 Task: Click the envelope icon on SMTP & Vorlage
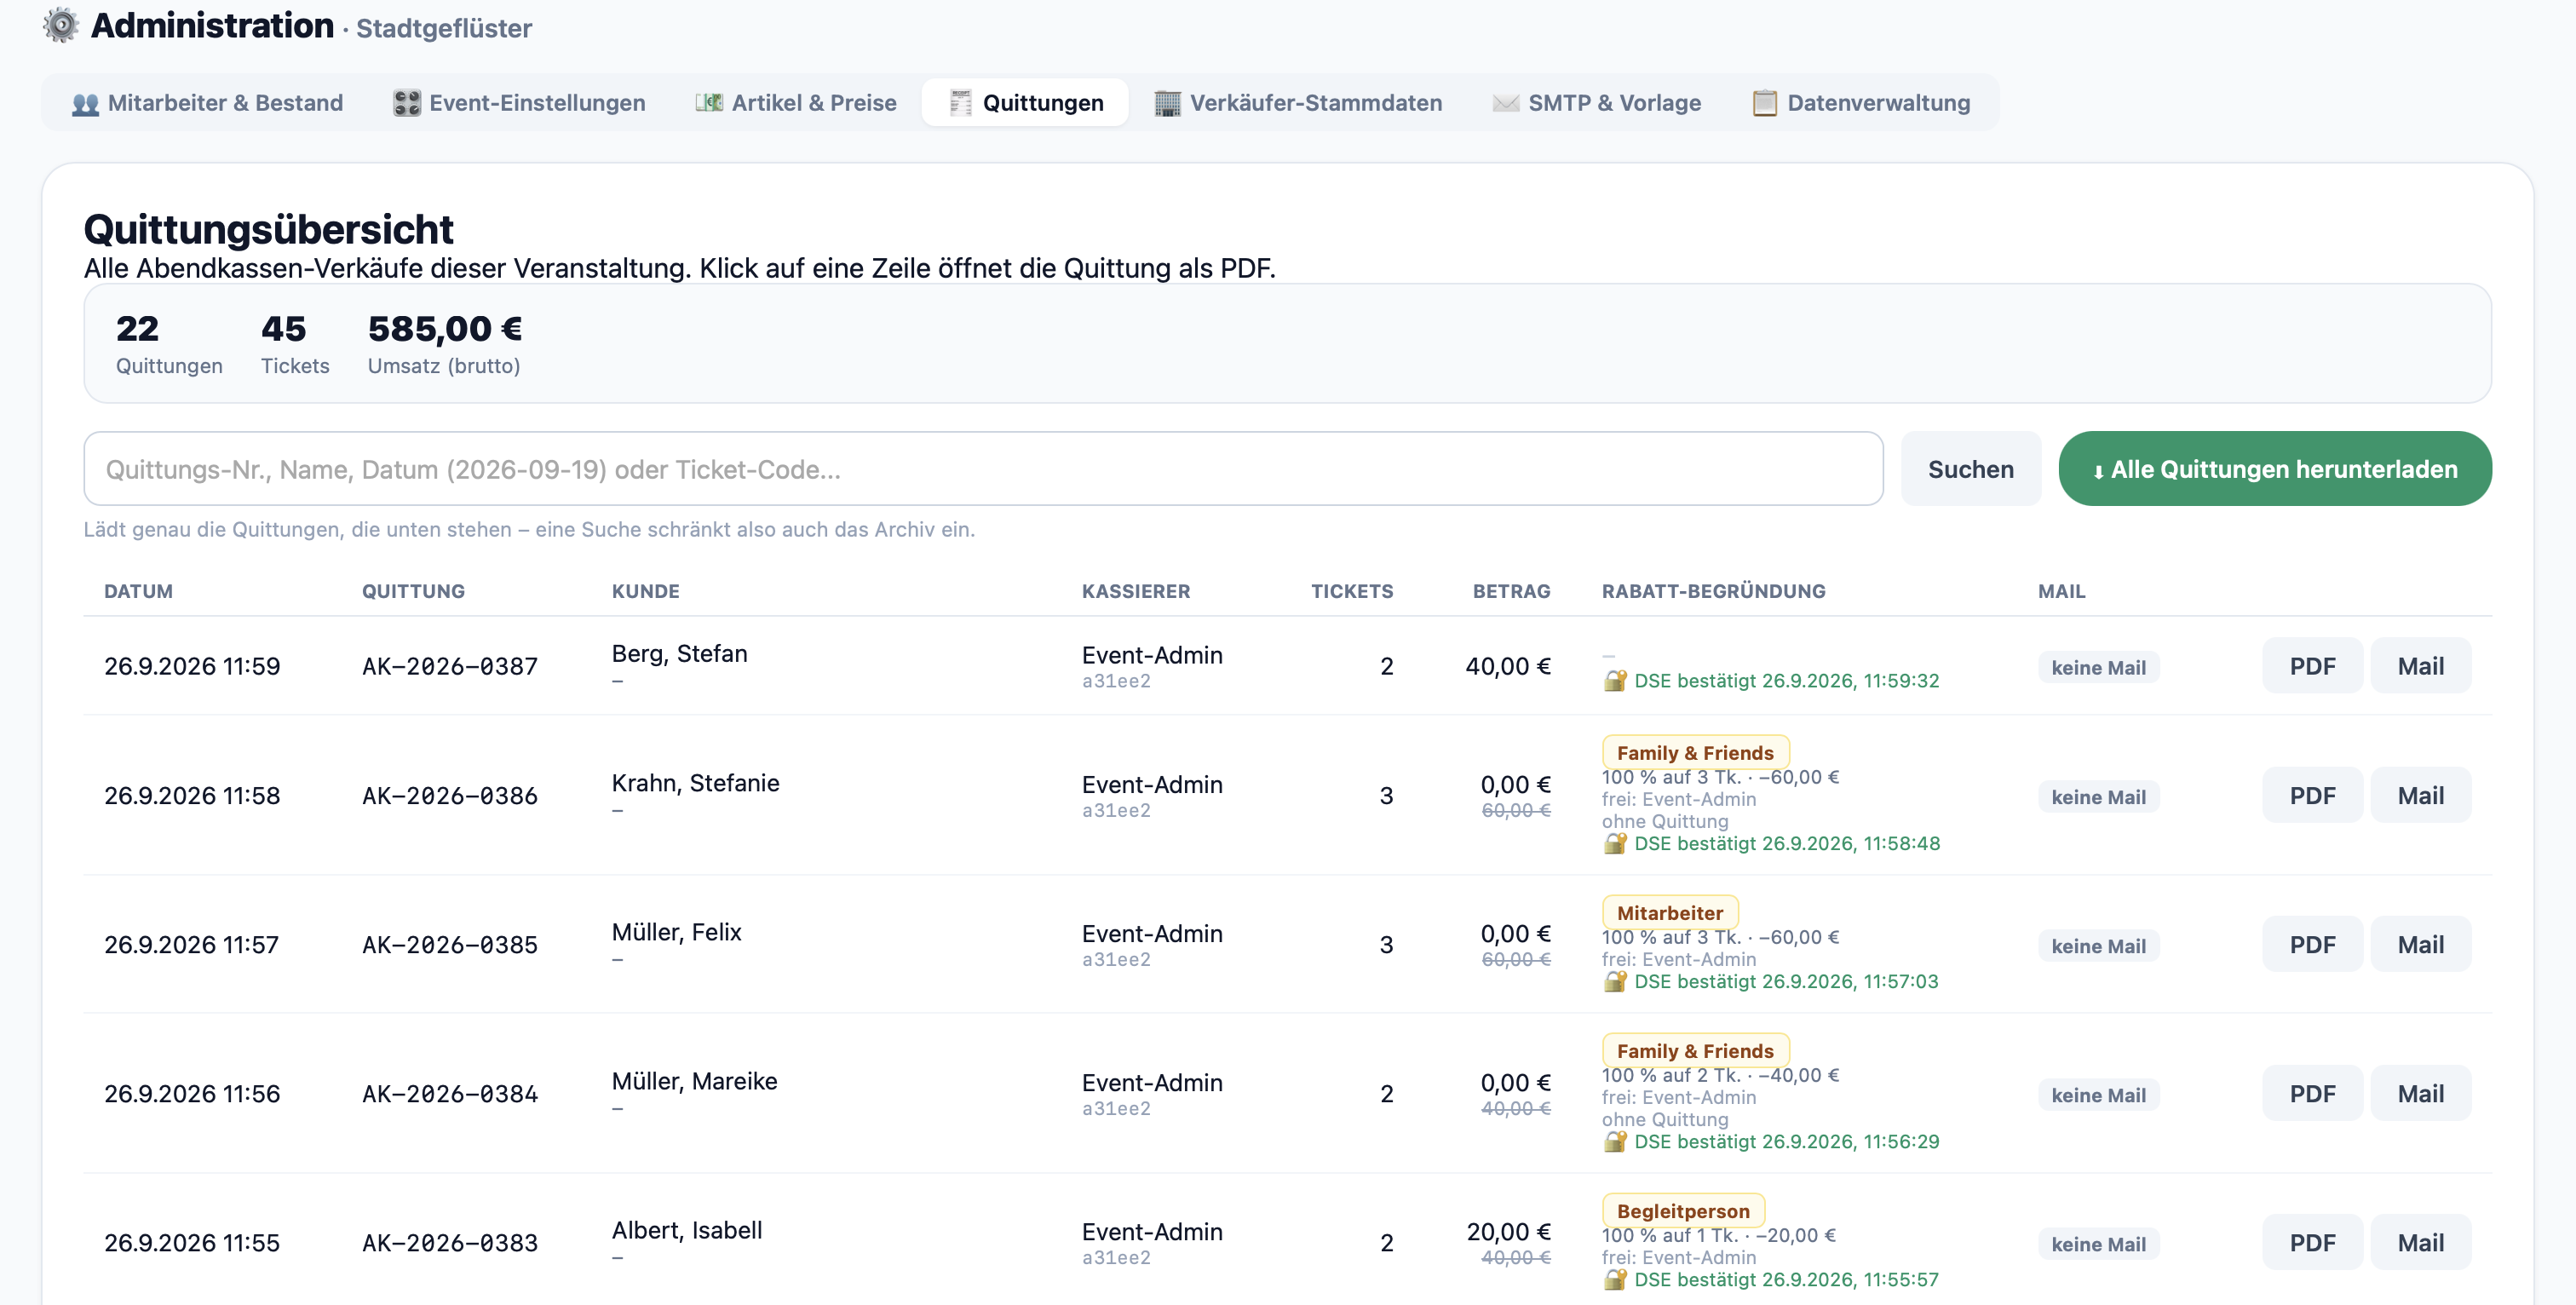point(1505,103)
